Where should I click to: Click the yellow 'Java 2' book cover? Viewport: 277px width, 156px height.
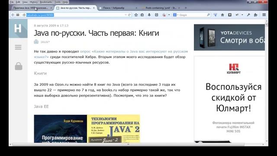click(113, 129)
